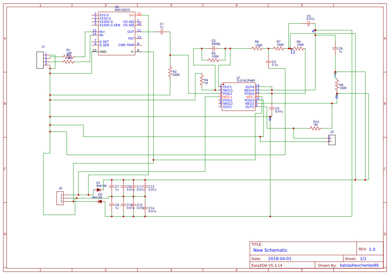Click the V+ pin label on U3
This screenshot has height=275, width=390.
click(132, 14)
